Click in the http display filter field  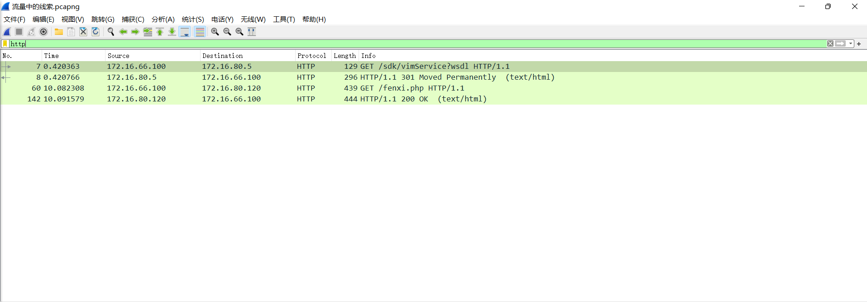coord(417,44)
